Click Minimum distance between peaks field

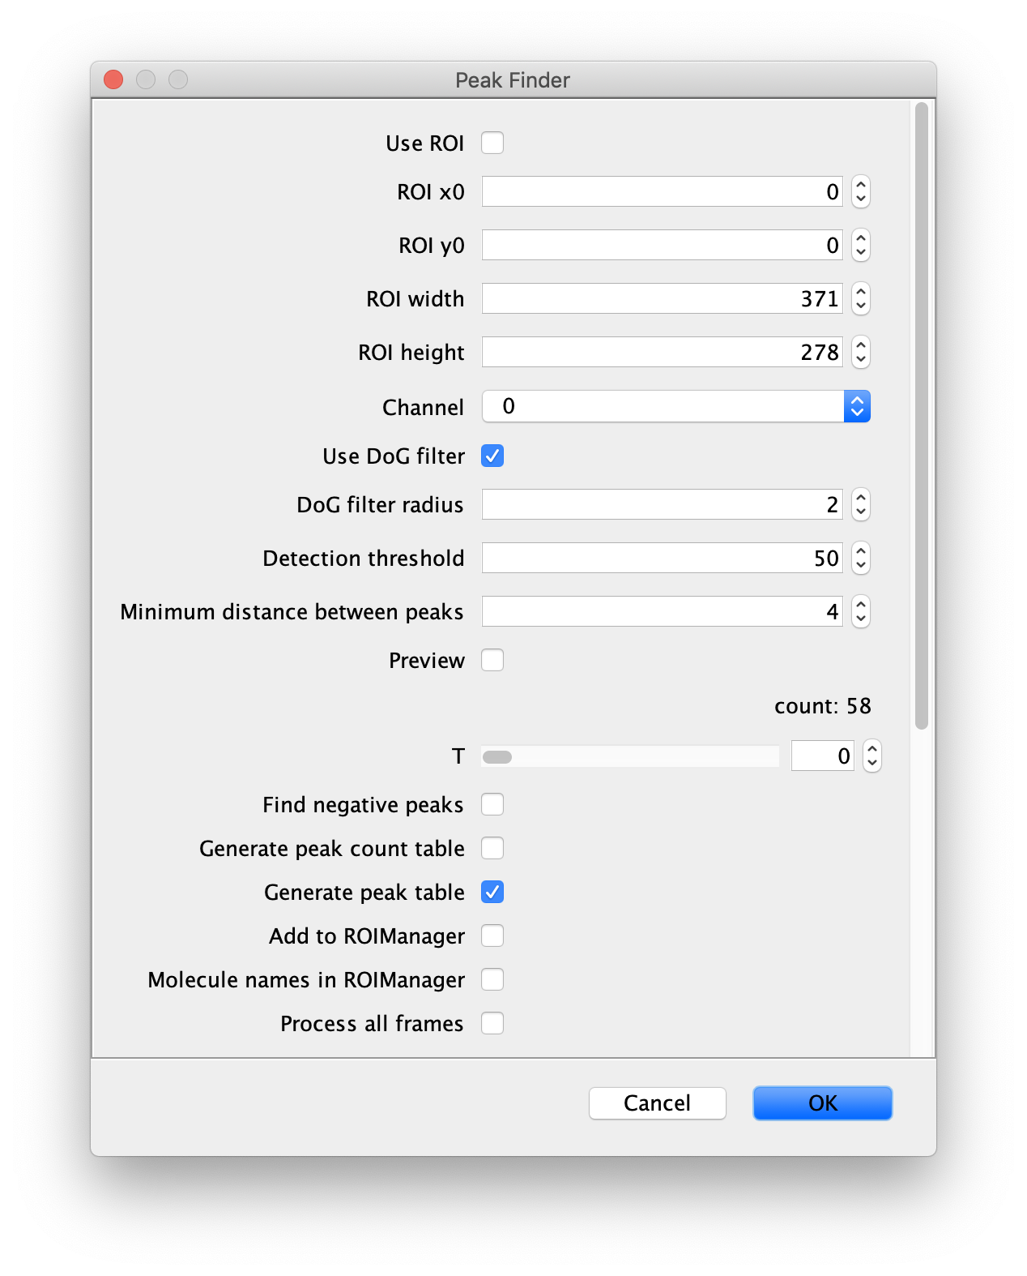(663, 611)
